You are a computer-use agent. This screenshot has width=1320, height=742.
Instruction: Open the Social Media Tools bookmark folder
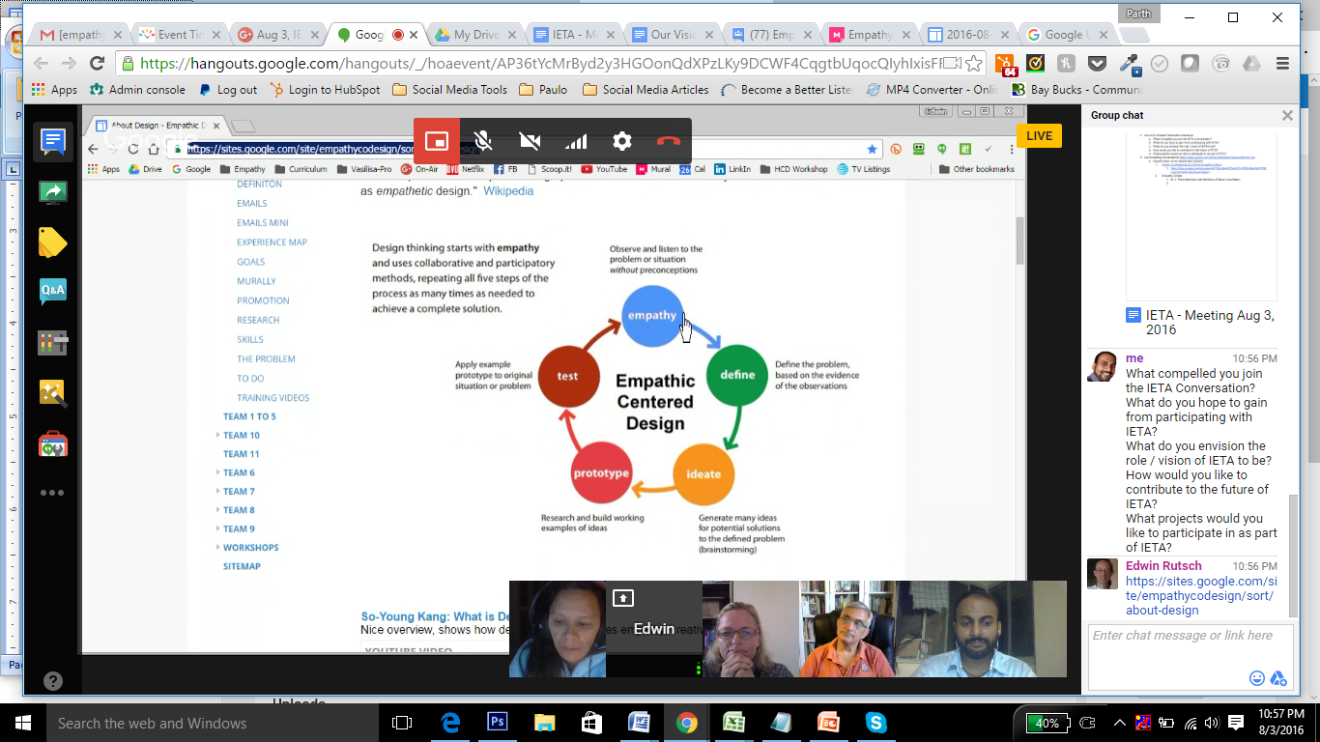pyautogui.click(x=449, y=90)
